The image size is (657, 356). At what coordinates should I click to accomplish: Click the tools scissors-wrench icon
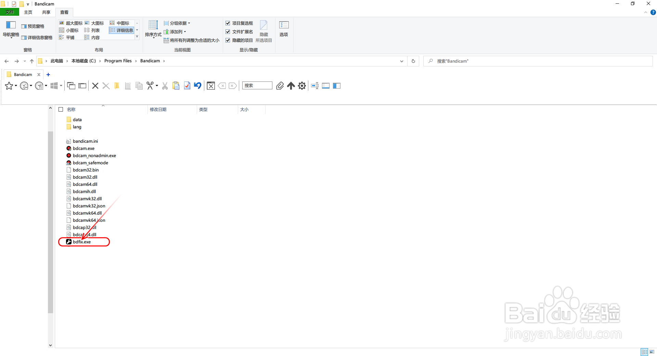[x=150, y=86]
